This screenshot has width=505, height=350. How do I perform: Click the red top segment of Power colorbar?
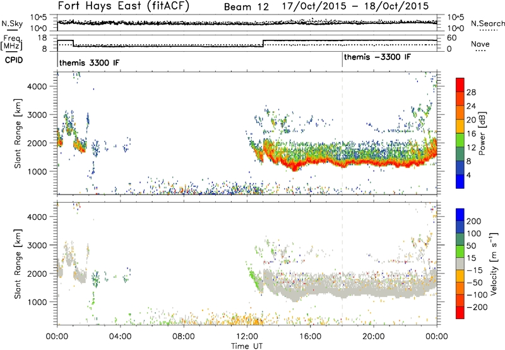[x=460, y=85]
